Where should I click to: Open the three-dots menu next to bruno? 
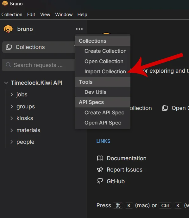(79, 29)
